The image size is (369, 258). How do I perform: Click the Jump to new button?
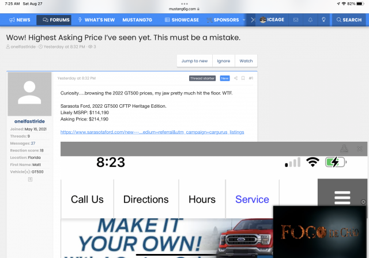click(x=194, y=60)
